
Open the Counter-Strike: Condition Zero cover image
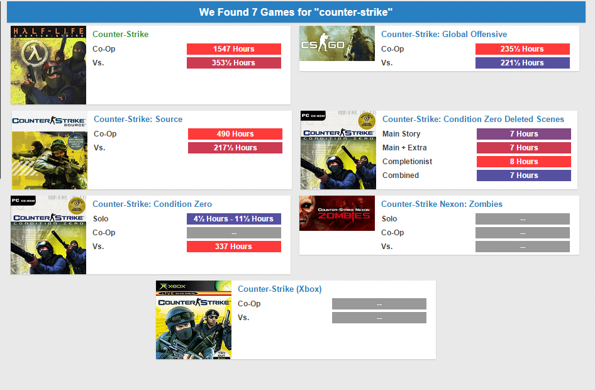(x=48, y=235)
